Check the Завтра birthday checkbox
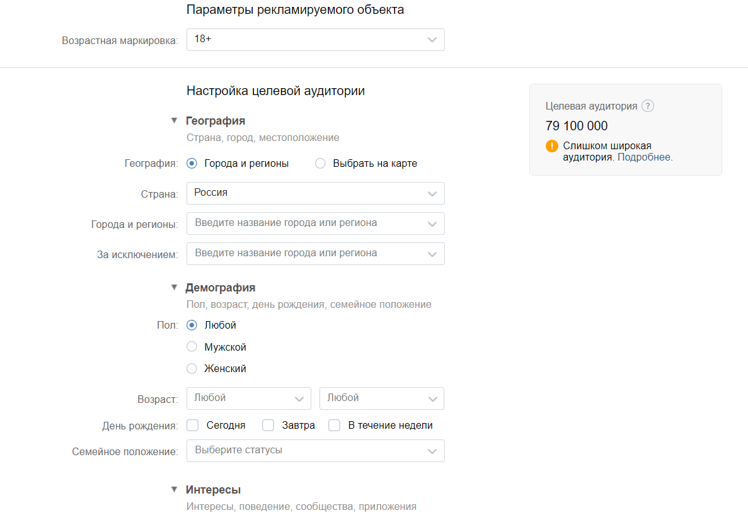Screen dimensions: 748x520 268,426
